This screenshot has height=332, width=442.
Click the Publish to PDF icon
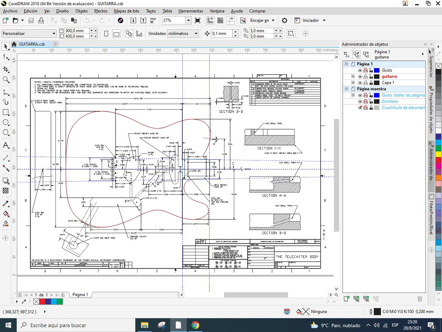click(153, 20)
